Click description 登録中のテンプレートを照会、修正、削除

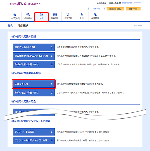pyautogui.click(x=84, y=140)
